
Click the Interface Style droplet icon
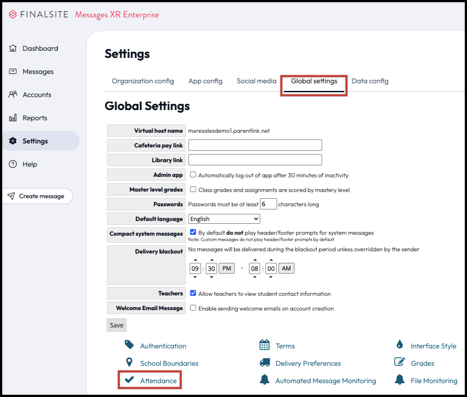[x=400, y=345]
